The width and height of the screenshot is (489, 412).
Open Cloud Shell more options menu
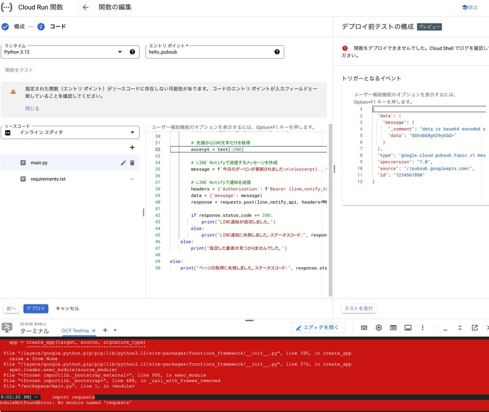click(x=423, y=328)
